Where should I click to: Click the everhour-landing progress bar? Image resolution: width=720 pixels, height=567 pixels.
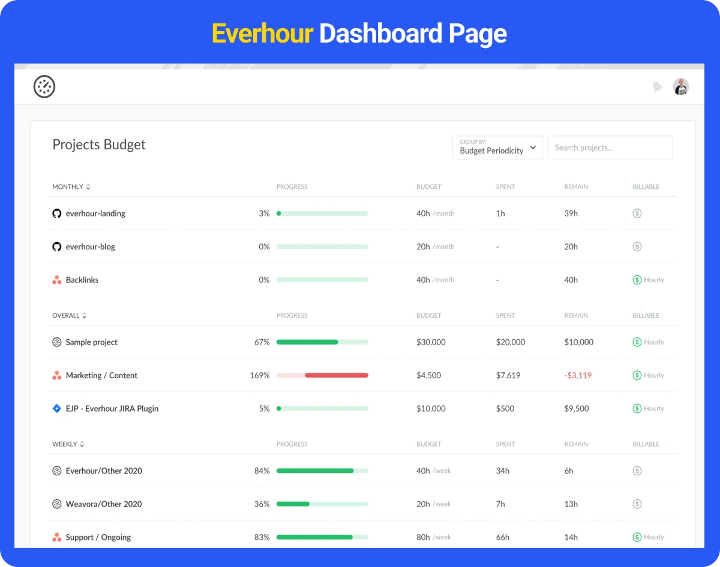pos(322,213)
